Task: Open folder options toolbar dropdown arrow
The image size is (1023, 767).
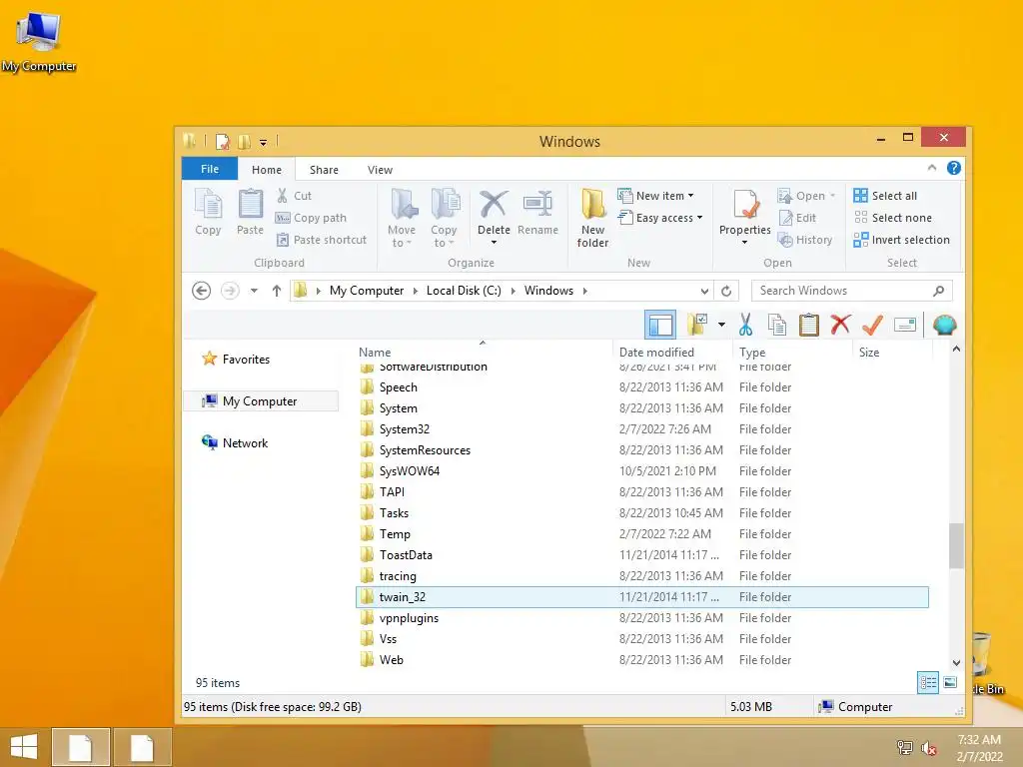Action: [721, 325]
